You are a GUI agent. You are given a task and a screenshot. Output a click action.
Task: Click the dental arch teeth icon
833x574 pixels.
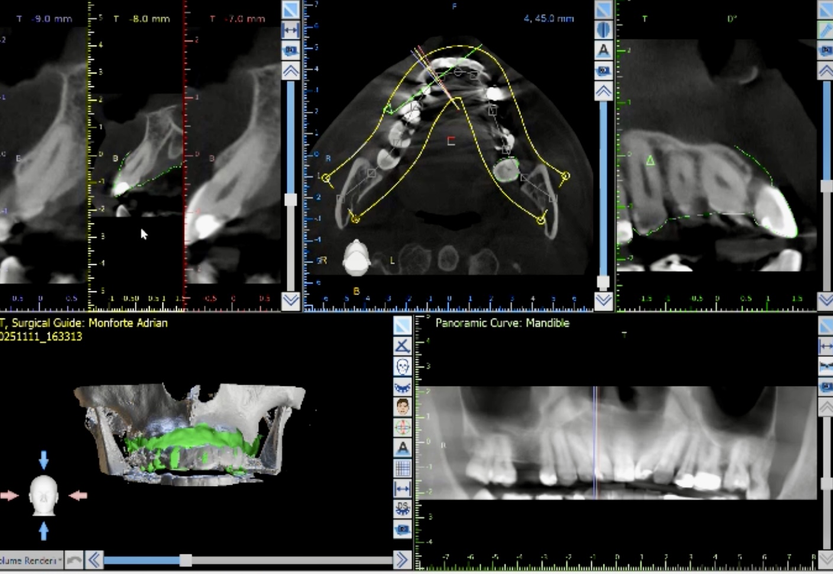click(403, 387)
